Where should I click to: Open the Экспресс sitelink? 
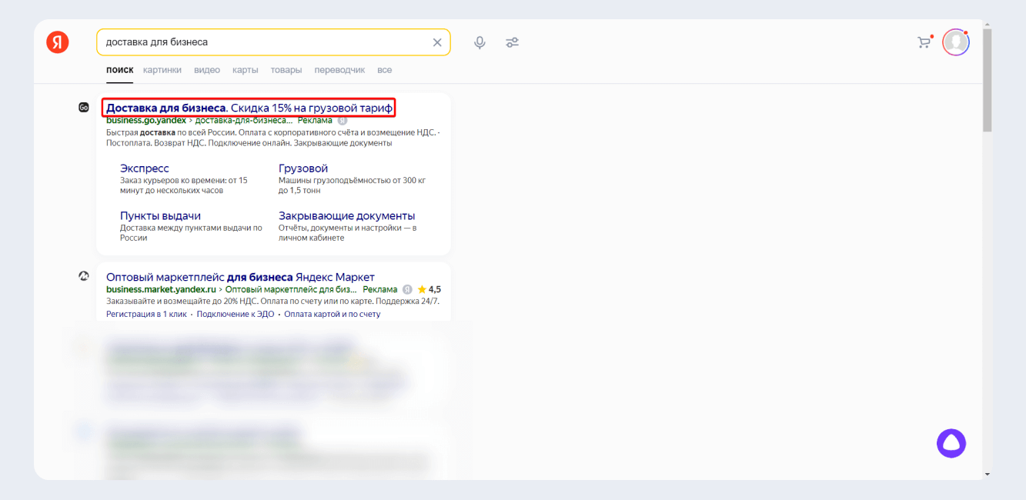point(145,168)
